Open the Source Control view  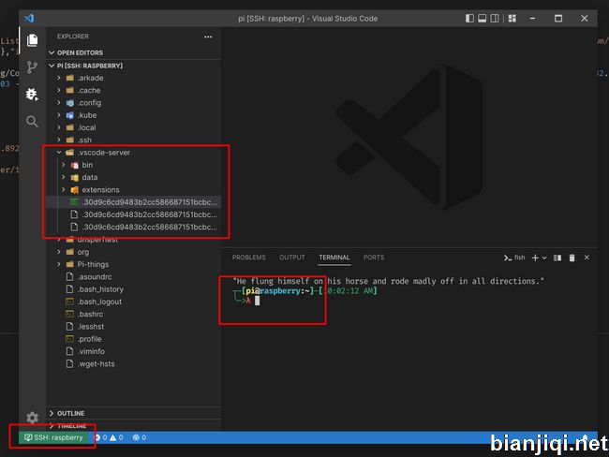[x=32, y=67]
